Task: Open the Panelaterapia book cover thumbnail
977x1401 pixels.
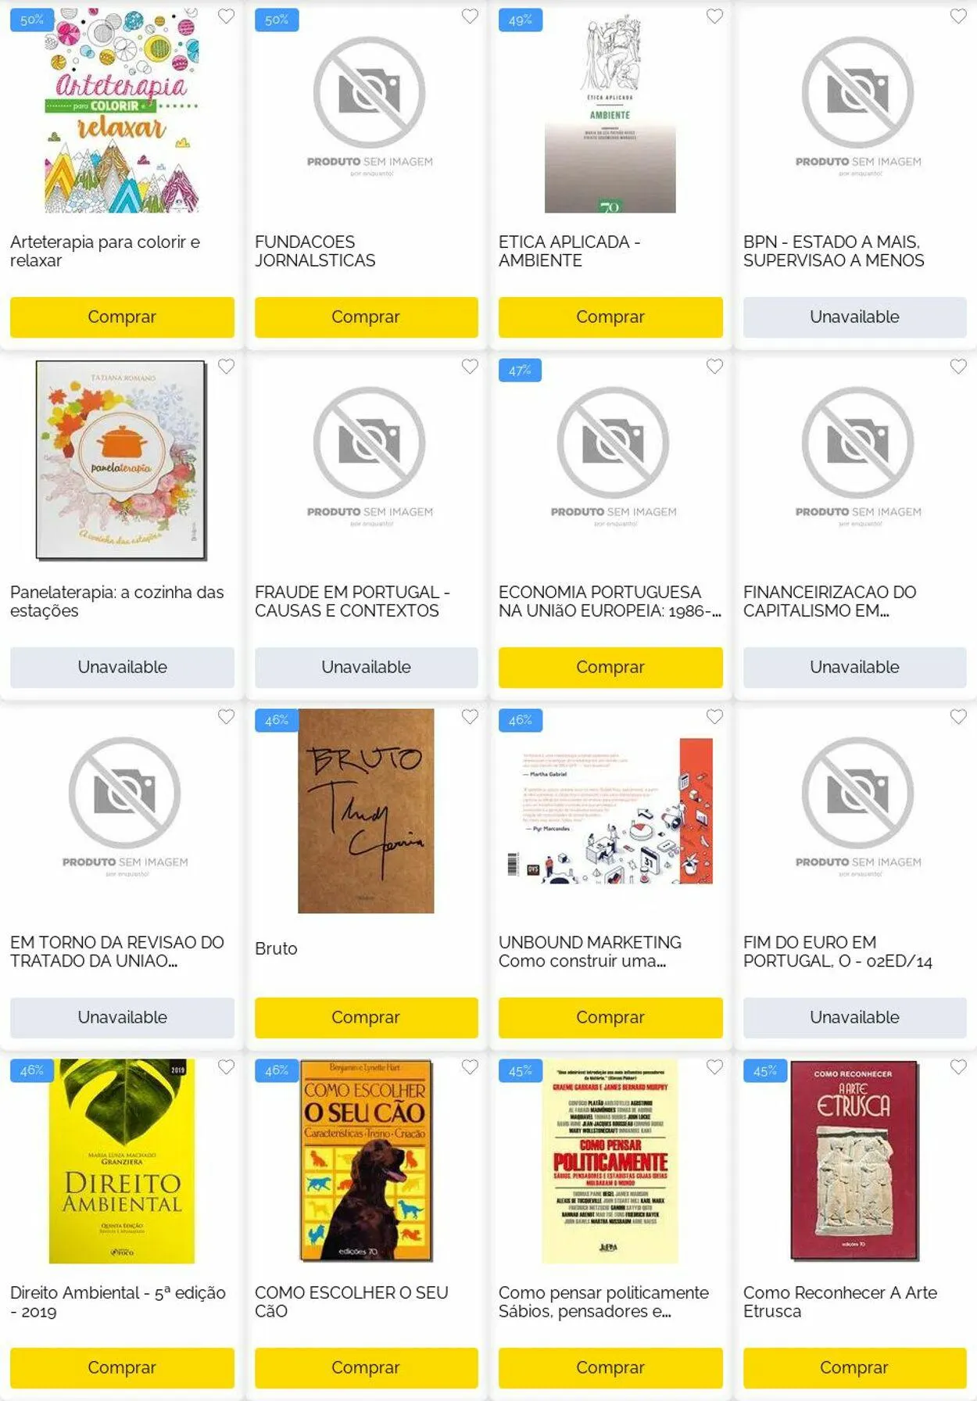Action: [121, 460]
